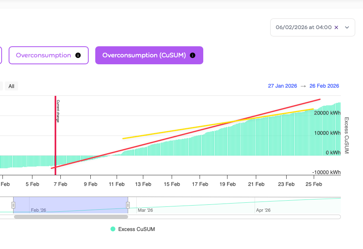Screen dimensions: 363x249
Task: Select the Overconsumption (CuSUM) tab
Action: pyautogui.click(x=149, y=55)
